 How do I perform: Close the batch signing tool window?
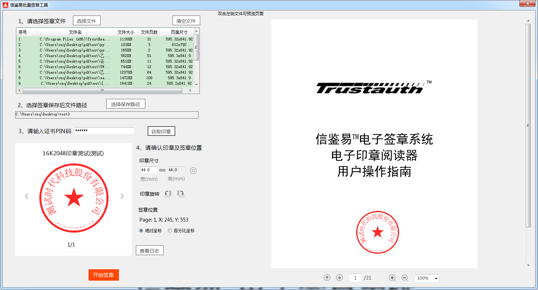click(528, 3)
